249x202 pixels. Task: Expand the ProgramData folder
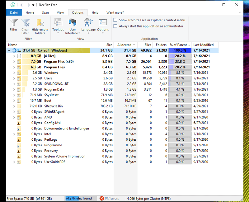tap(14, 89)
